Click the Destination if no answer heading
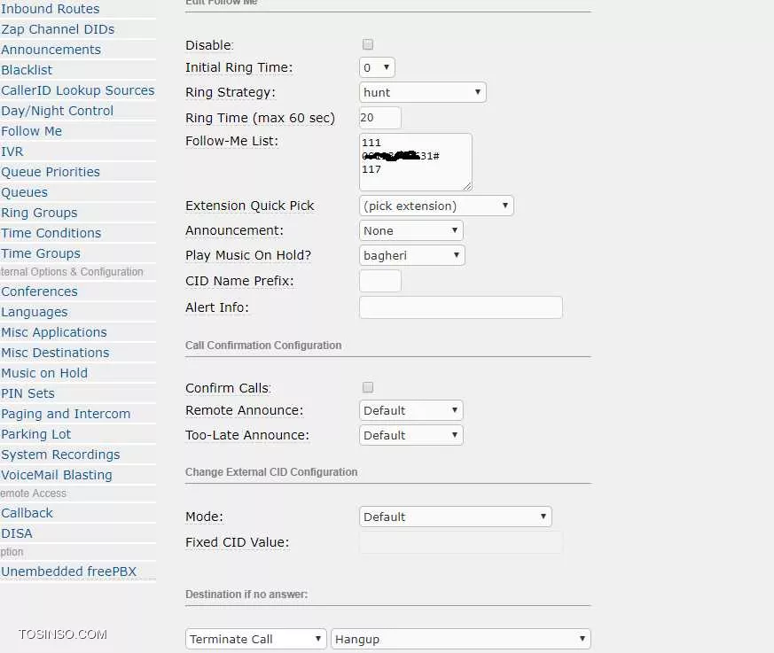This screenshot has width=774, height=653. (x=246, y=595)
